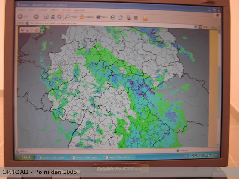Viewport: 239px width, 179px height.
Task: Expand the address bar dropdown arrow
Action: 196,26
